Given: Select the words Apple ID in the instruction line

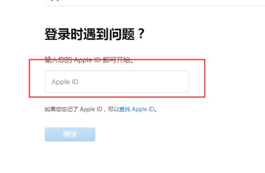Looking at the screenshot, I should tap(87, 60).
